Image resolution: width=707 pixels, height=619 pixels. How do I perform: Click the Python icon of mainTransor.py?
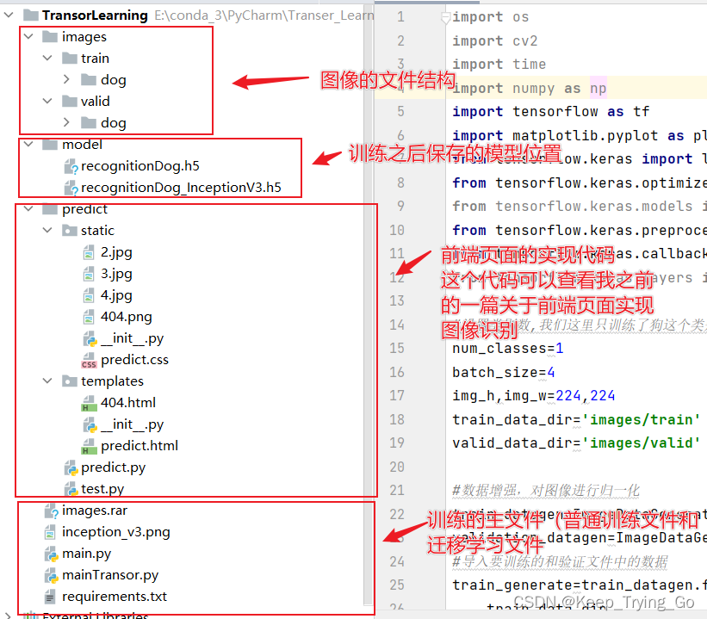[52, 575]
